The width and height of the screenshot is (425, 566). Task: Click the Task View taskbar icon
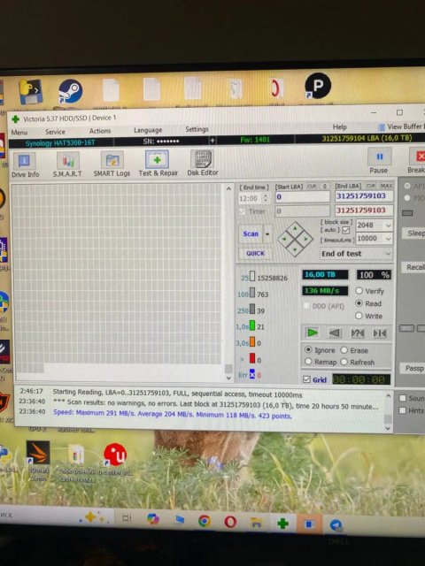pyautogui.click(x=127, y=518)
